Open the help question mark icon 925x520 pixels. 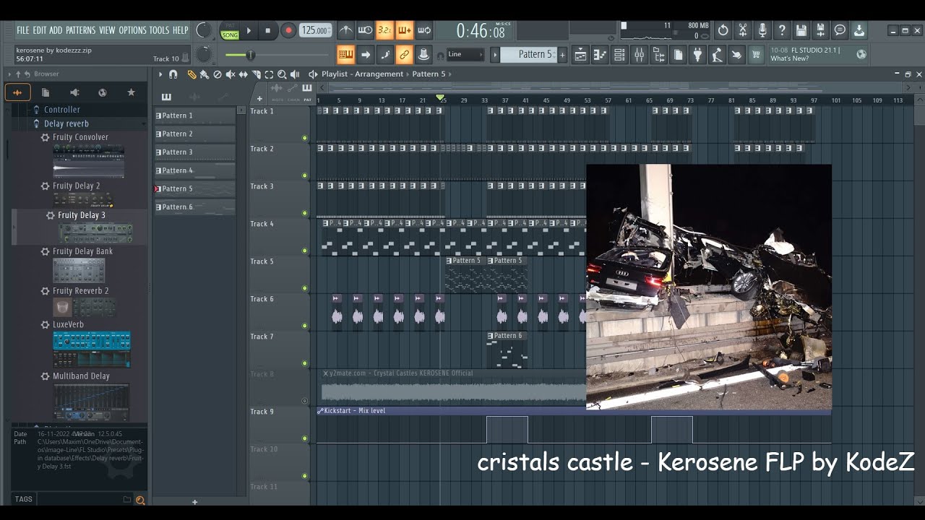(781, 30)
